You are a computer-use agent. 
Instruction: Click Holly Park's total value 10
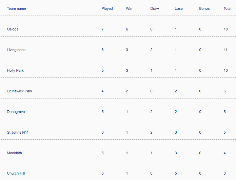(x=225, y=70)
